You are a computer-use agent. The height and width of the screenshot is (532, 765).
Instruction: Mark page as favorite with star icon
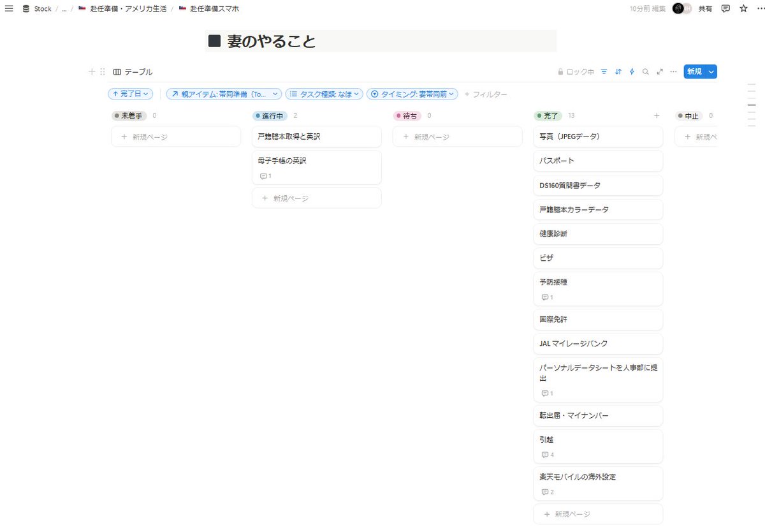(x=743, y=9)
